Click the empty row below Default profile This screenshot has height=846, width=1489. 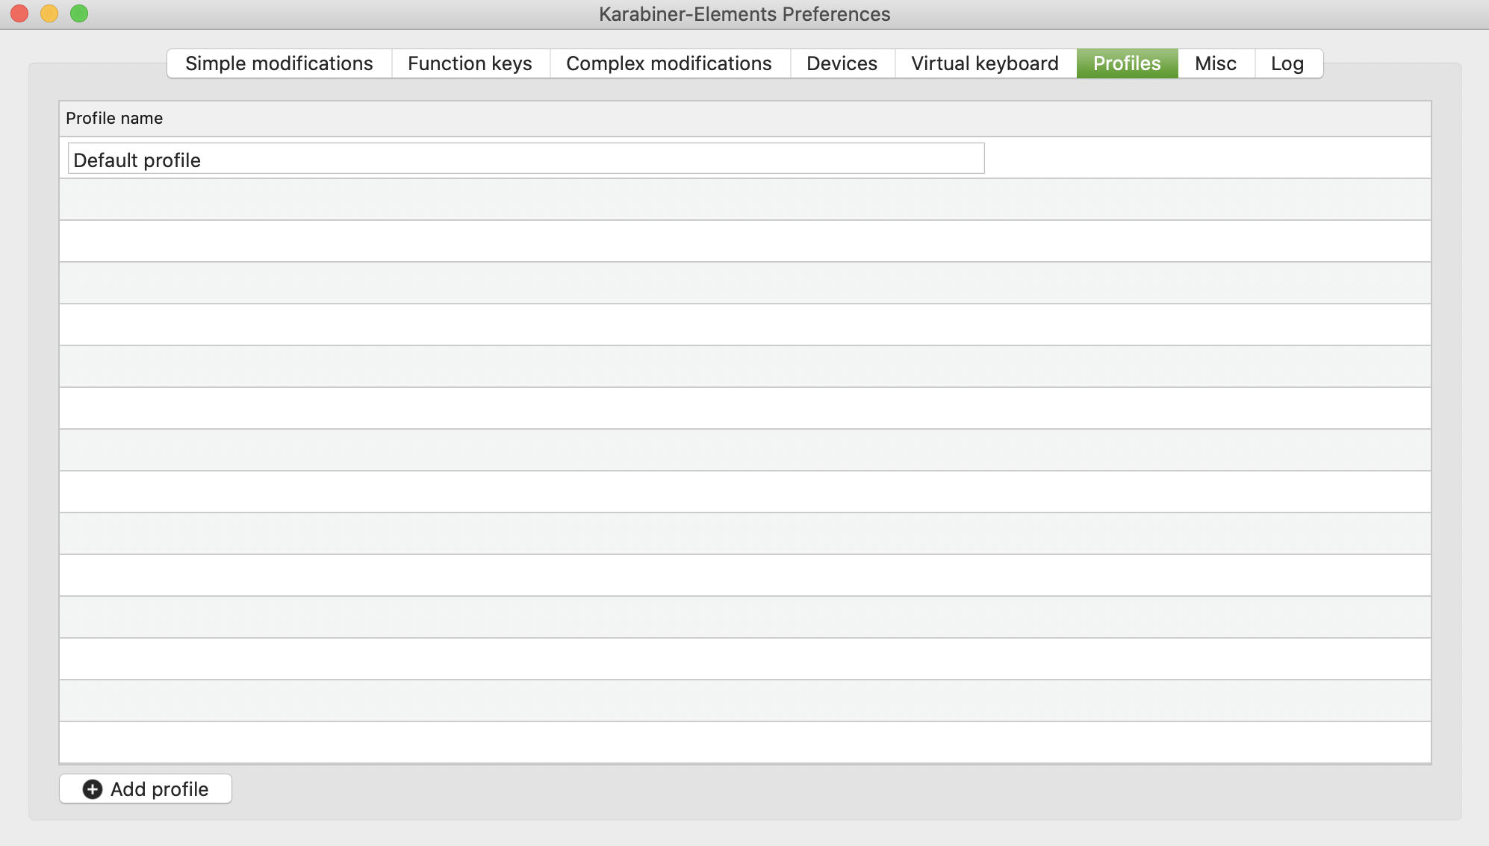pyautogui.click(x=744, y=199)
